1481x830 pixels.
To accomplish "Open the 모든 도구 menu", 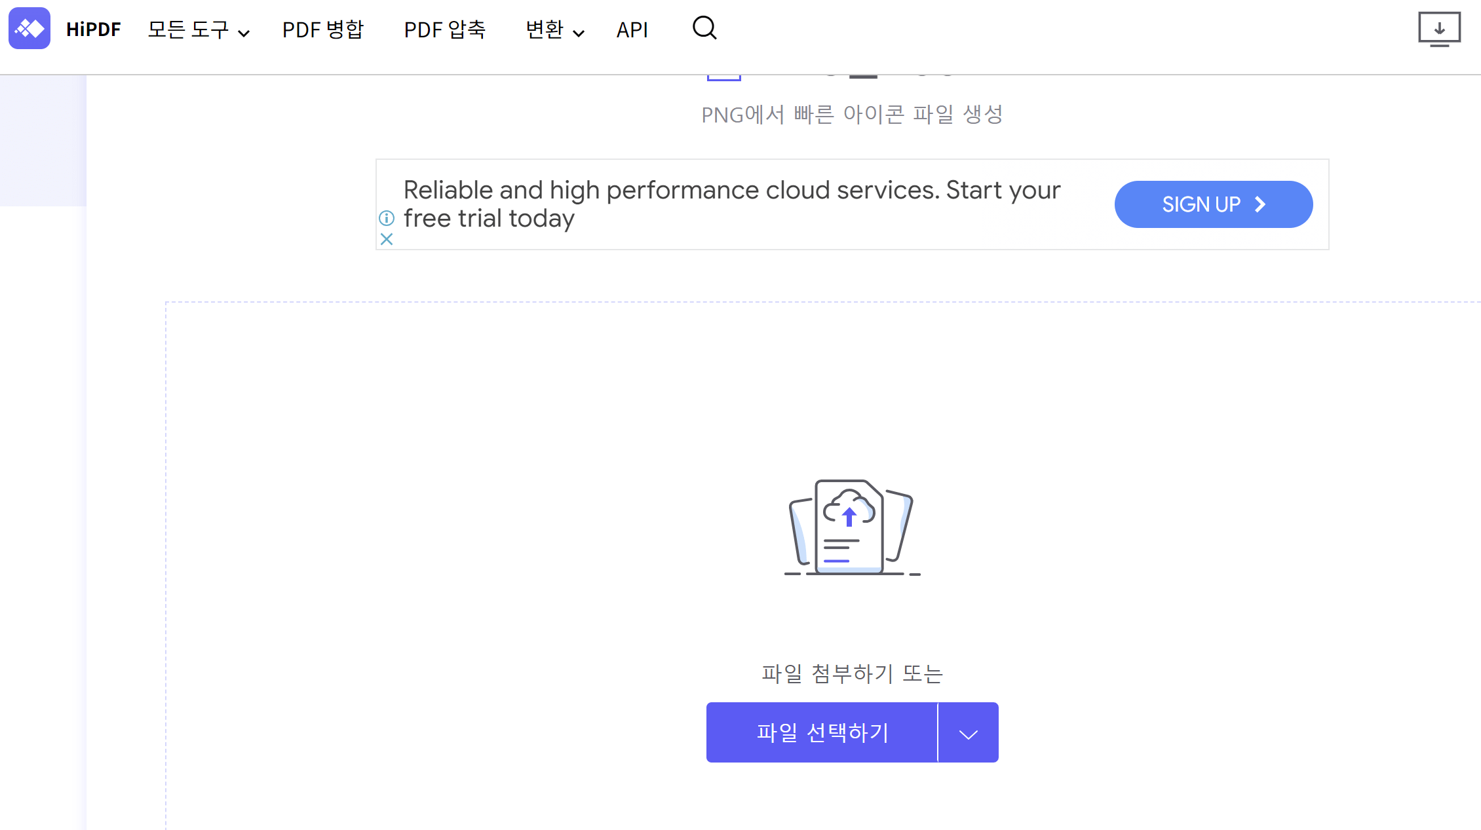I will coord(188,29).
